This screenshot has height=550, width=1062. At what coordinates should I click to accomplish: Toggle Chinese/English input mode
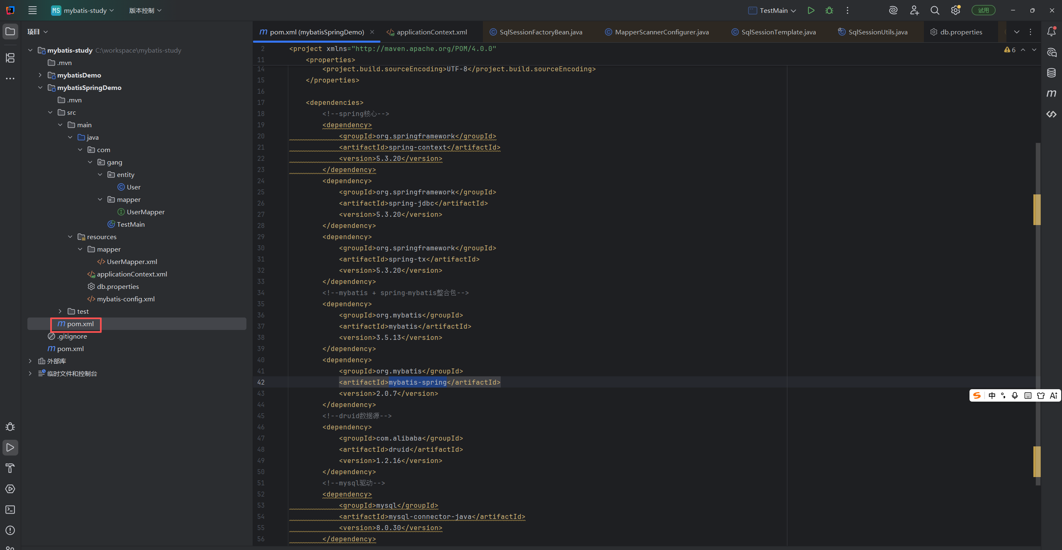(x=992, y=395)
